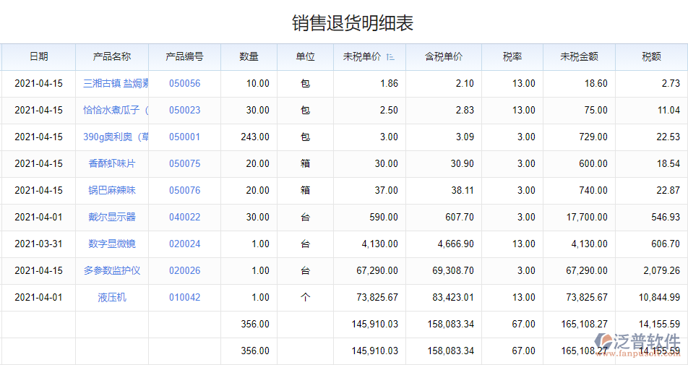The height and width of the screenshot is (365, 688).
Task: Open product link 恰恰水煮瓜子
Action: click(x=116, y=111)
